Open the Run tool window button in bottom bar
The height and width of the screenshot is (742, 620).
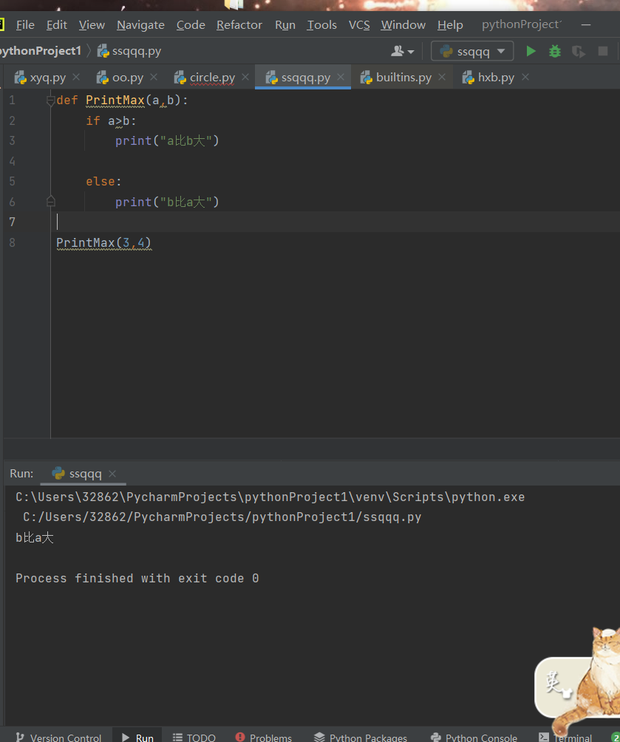point(137,737)
